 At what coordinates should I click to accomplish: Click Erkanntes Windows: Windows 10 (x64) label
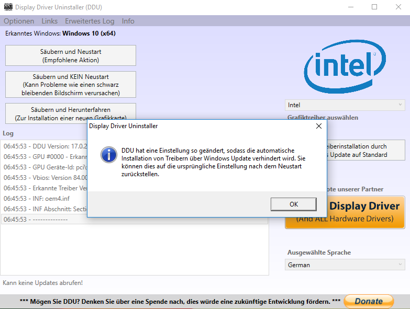(x=60, y=33)
